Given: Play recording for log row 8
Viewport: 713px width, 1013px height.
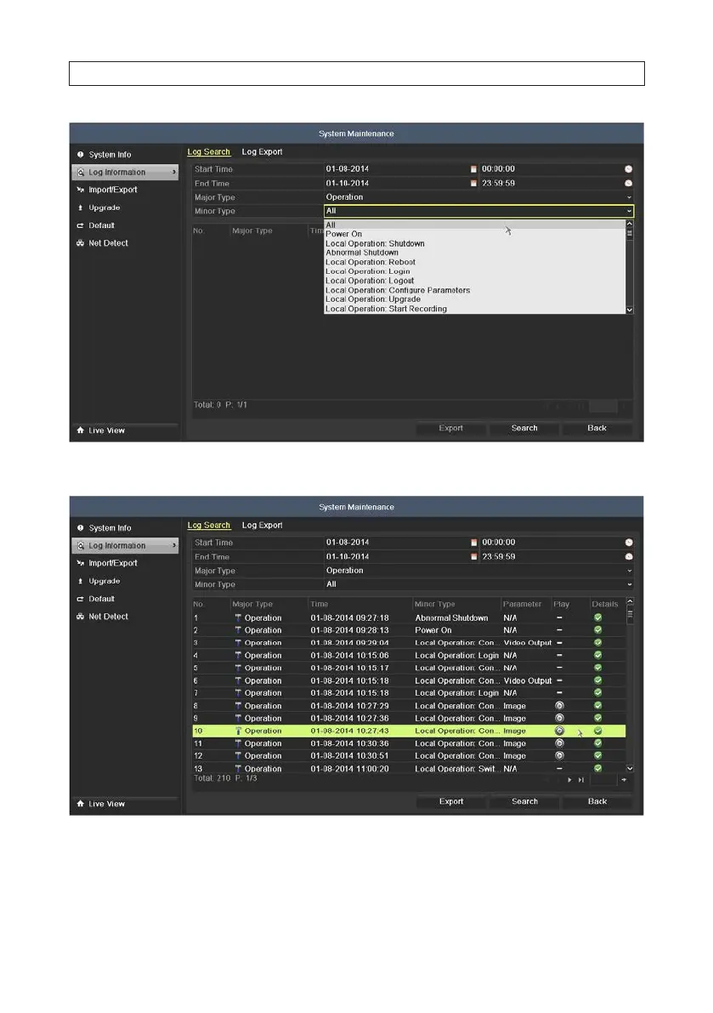Looking at the screenshot, I should click(x=559, y=706).
